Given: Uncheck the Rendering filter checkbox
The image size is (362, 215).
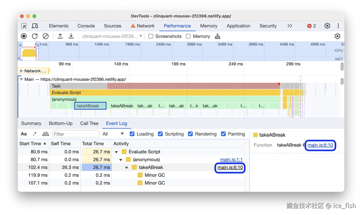Looking at the screenshot, I should (x=190, y=134).
